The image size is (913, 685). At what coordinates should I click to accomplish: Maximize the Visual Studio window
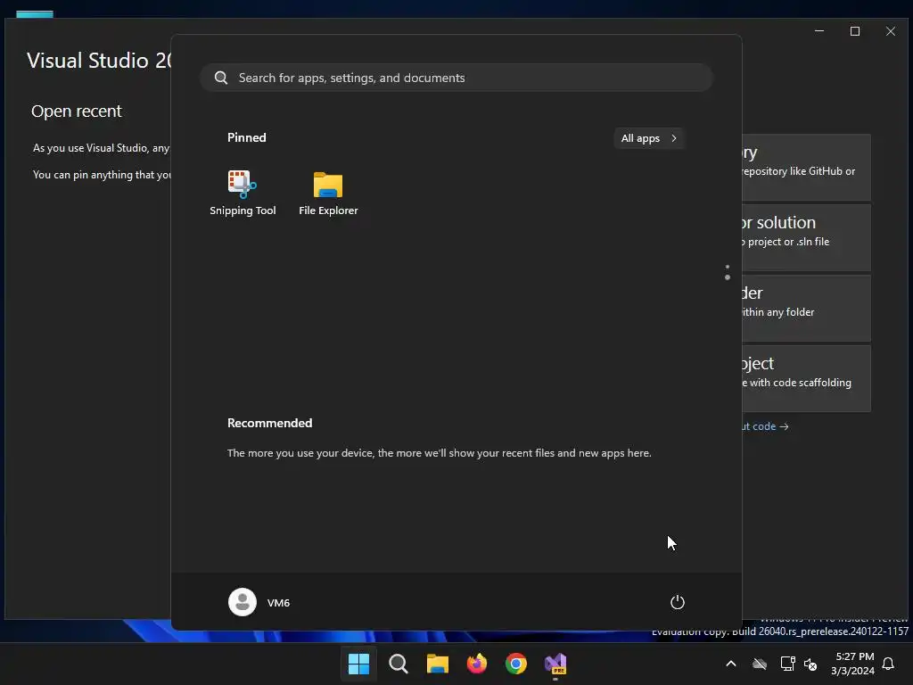pyautogui.click(x=855, y=31)
